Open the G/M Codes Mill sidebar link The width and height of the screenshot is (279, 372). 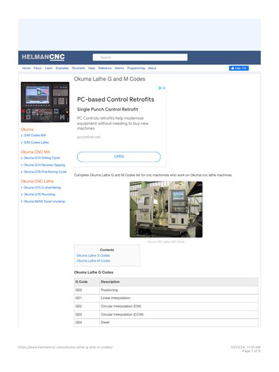click(35, 135)
